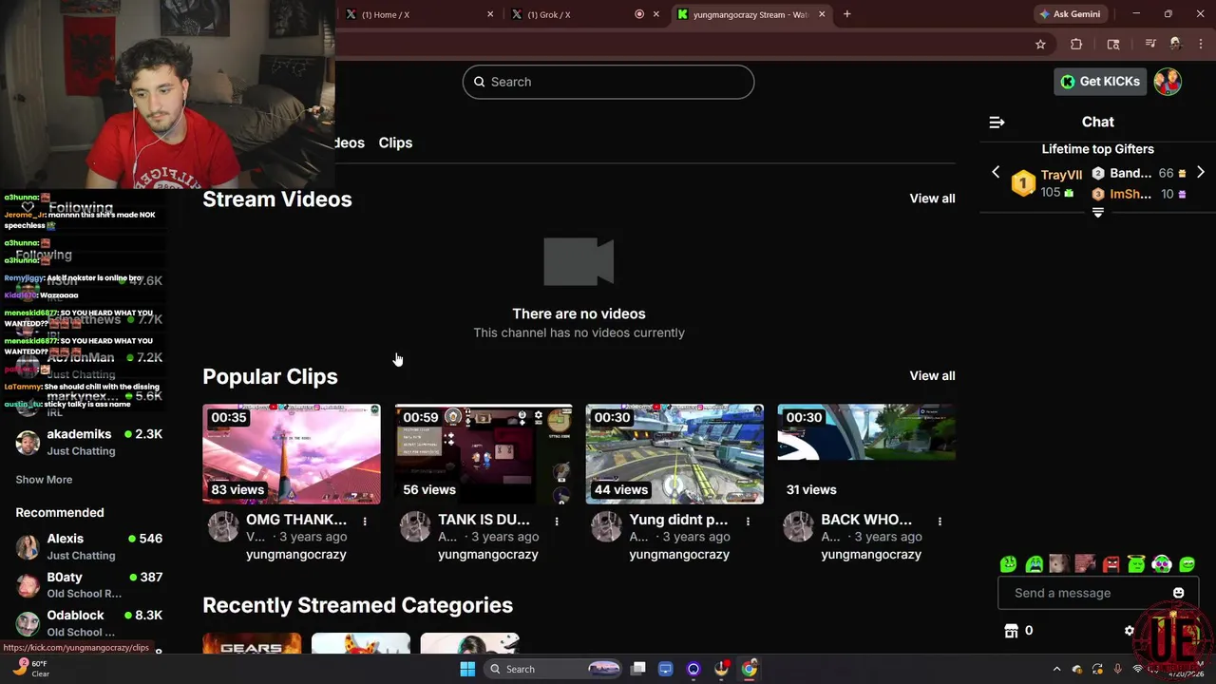Show previous top gifters with the left arrow
Screen dimensions: 1216x684
pyautogui.click(x=996, y=173)
